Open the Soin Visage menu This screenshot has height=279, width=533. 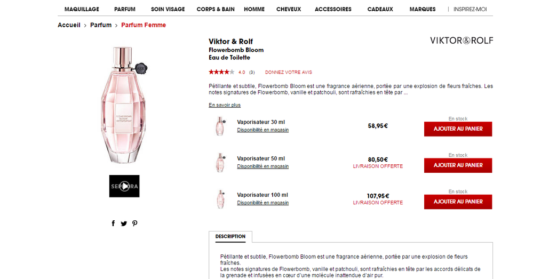coord(168,9)
